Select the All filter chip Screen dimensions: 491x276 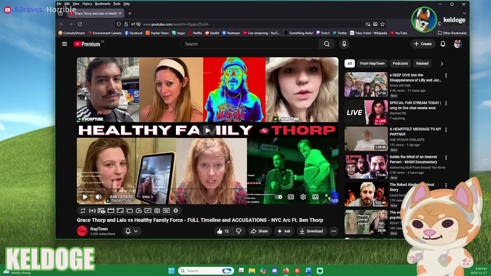349,63
